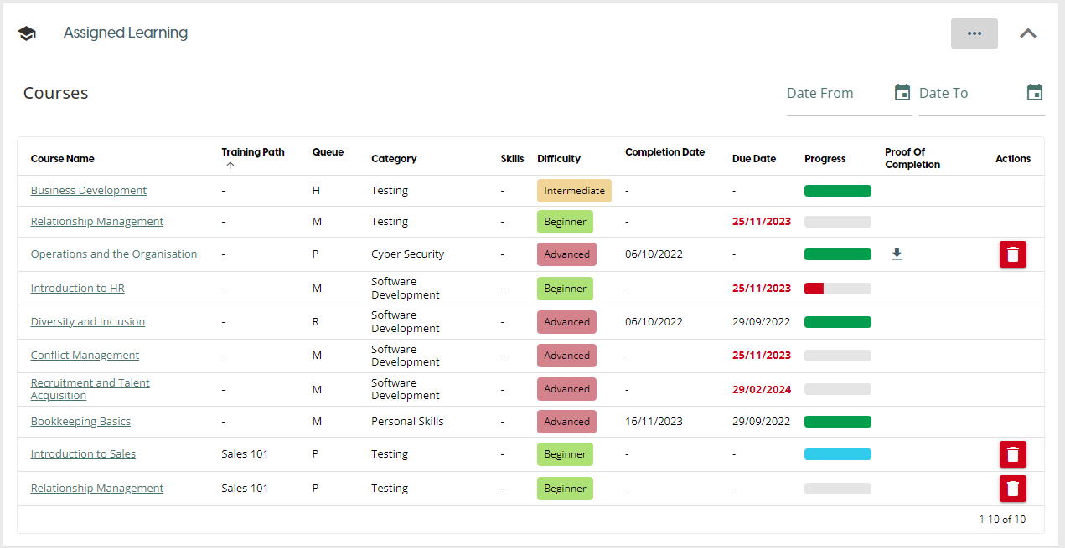Open the Introduction to HR course

point(77,289)
